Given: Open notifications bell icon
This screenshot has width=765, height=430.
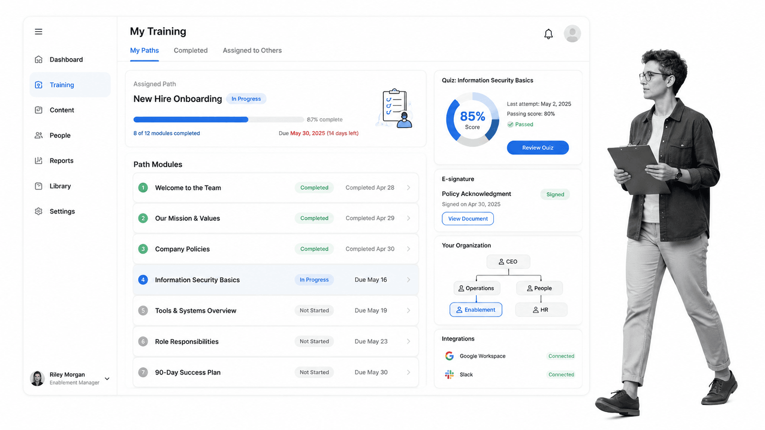Looking at the screenshot, I should pos(548,34).
